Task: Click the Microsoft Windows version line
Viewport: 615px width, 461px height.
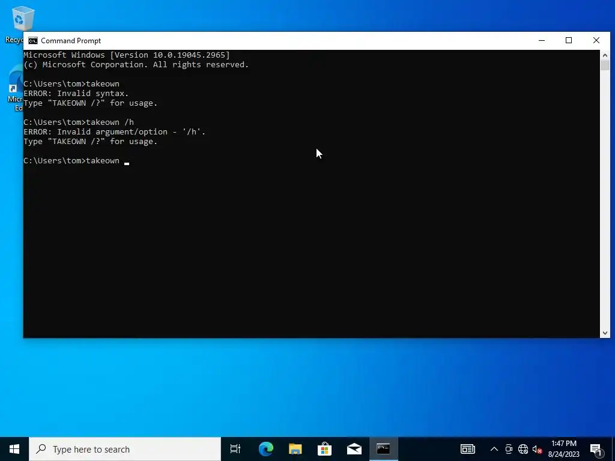Action: click(x=127, y=55)
